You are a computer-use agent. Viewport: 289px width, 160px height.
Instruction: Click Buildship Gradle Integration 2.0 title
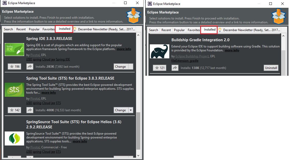click(x=200, y=40)
